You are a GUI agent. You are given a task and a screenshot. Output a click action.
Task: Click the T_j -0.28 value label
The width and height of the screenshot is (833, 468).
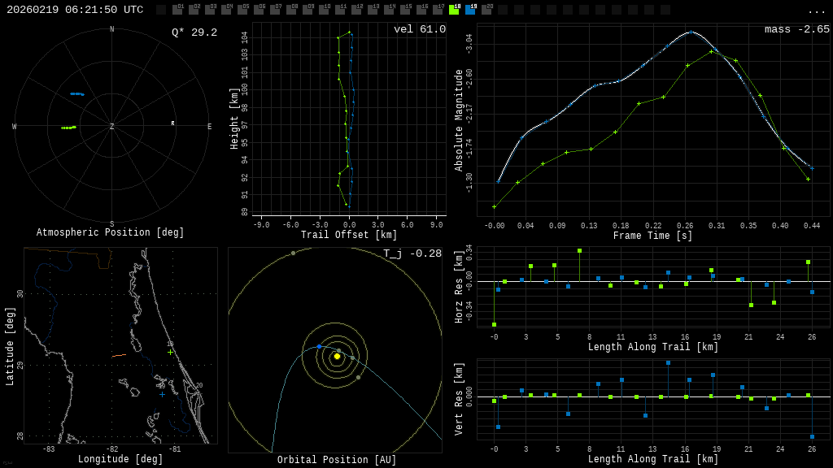[412, 254]
